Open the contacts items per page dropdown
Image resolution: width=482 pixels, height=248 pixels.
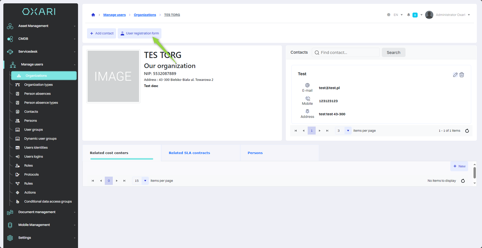pos(348,131)
